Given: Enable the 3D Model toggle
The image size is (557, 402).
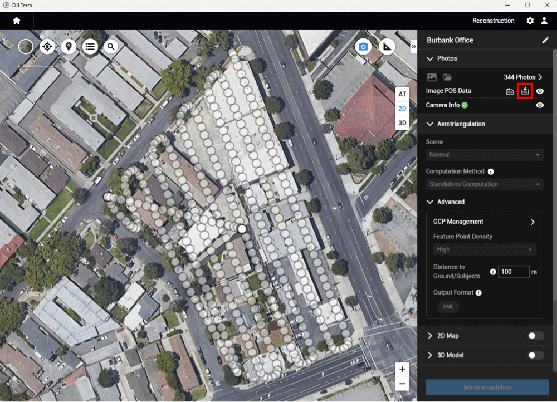Looking at the screenshot, I should click(536, 355).
